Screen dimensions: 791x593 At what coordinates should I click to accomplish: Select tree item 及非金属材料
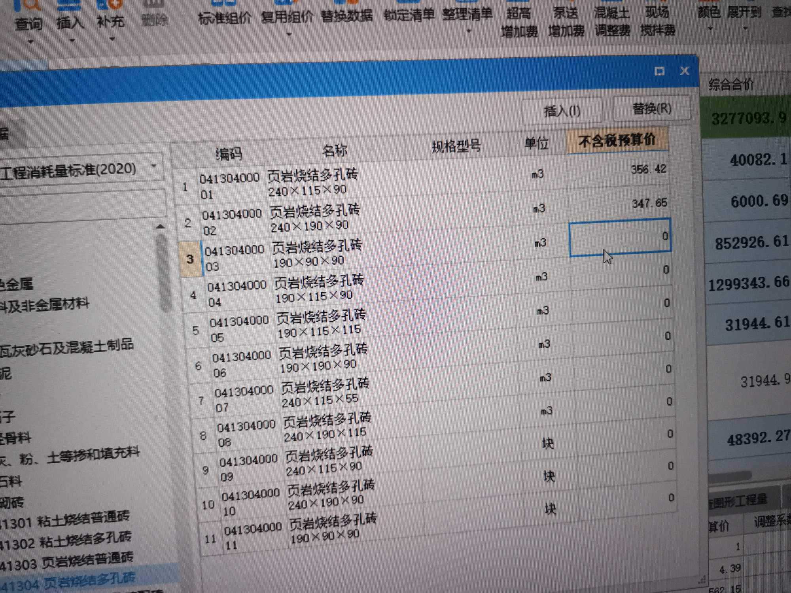pyautogui.click(x=44, y=305)
